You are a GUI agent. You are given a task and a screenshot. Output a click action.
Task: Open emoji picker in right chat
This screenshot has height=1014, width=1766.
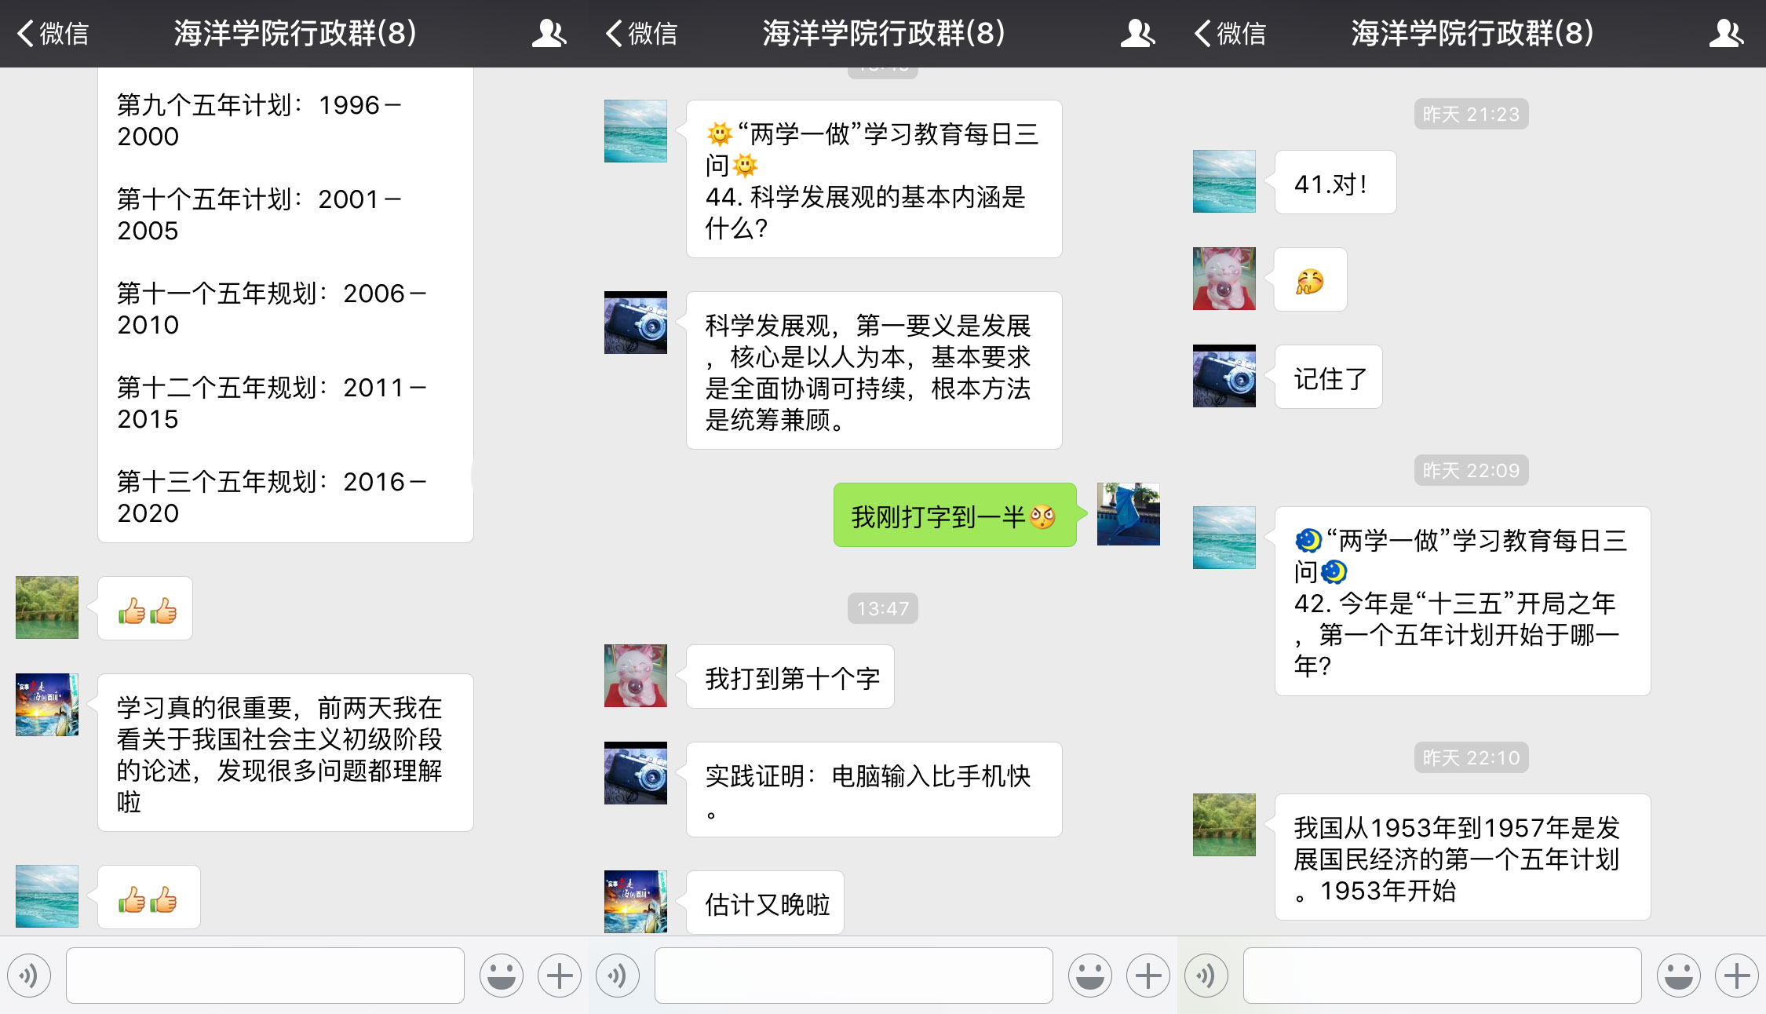1678,976
